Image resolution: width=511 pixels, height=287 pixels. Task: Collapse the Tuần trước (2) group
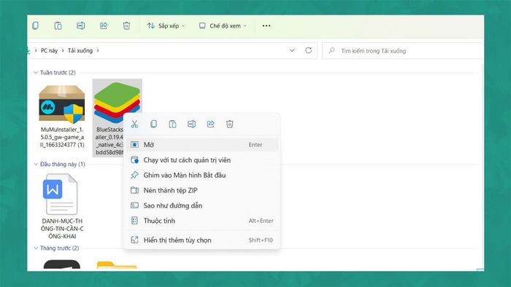point(36,73)
